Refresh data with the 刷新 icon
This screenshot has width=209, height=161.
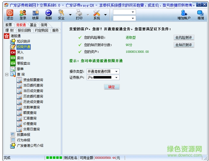tap(48, 15)
